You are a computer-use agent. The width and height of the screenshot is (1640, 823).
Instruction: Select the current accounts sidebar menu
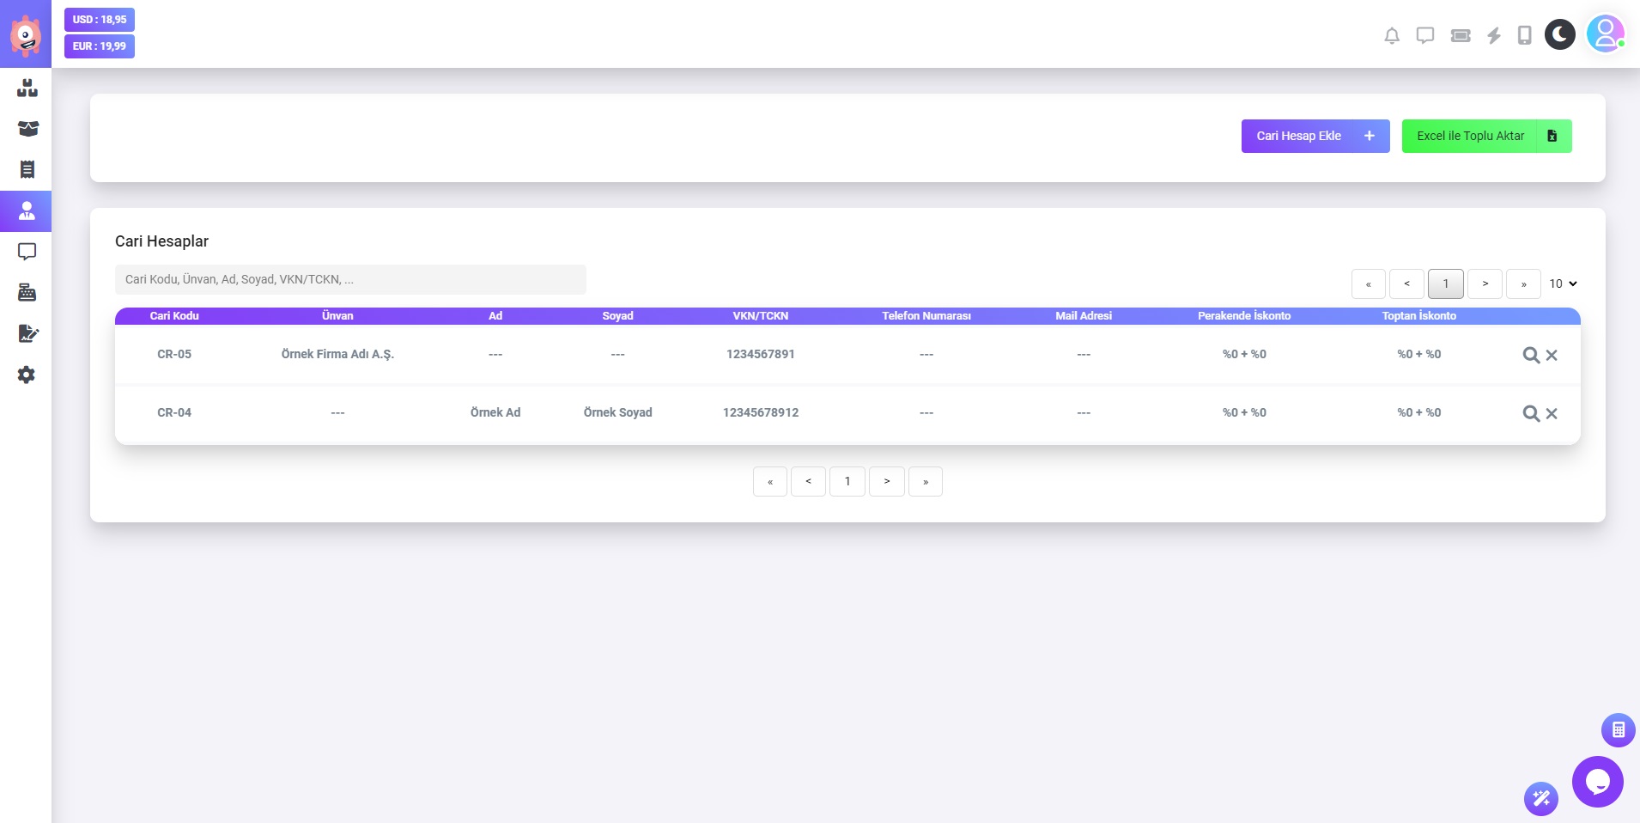tap(27, 211)
